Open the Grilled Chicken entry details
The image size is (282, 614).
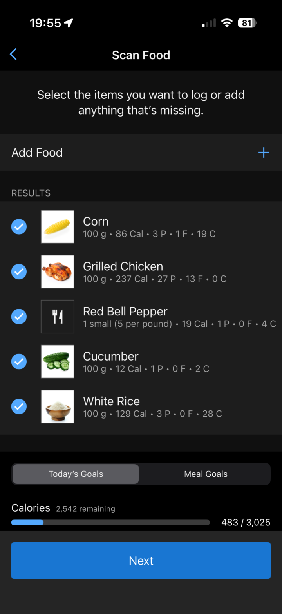click(154, 271)
